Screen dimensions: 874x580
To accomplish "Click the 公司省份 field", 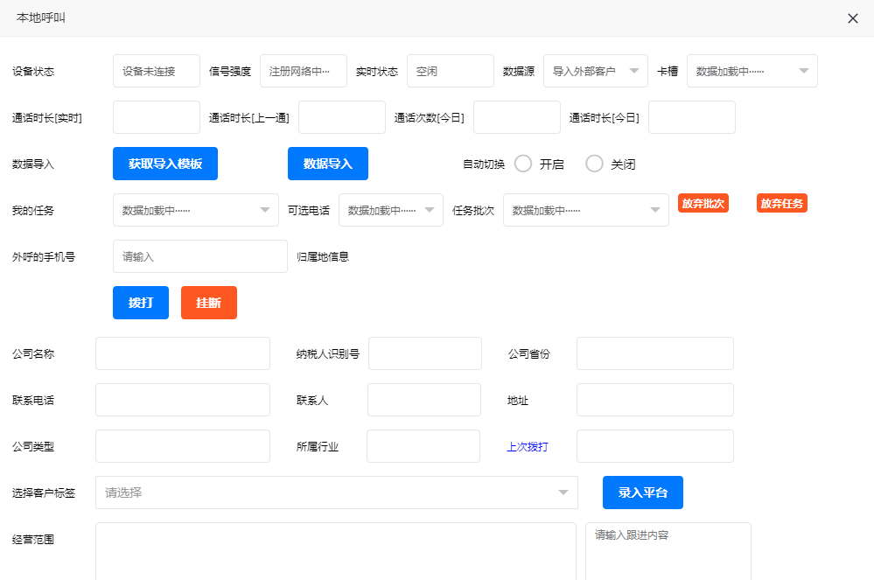I will click(655, 353).
